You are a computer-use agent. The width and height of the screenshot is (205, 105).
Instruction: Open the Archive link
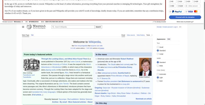[55, 102]
